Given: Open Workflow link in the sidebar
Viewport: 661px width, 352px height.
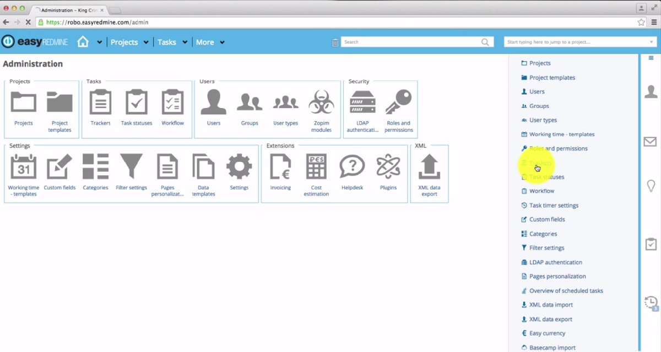Looking at the screenshot, I should tap(541, 191).
